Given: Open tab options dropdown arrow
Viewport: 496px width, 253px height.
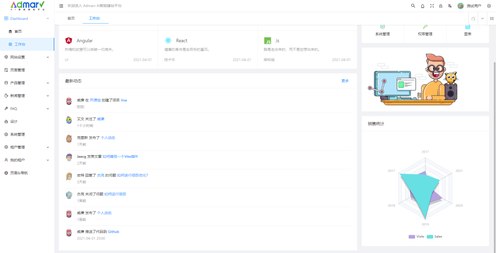Looking at the screenshot, I should [x=482, y=18].
